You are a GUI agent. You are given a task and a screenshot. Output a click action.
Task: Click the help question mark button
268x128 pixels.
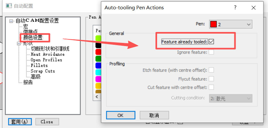point(235,7)
